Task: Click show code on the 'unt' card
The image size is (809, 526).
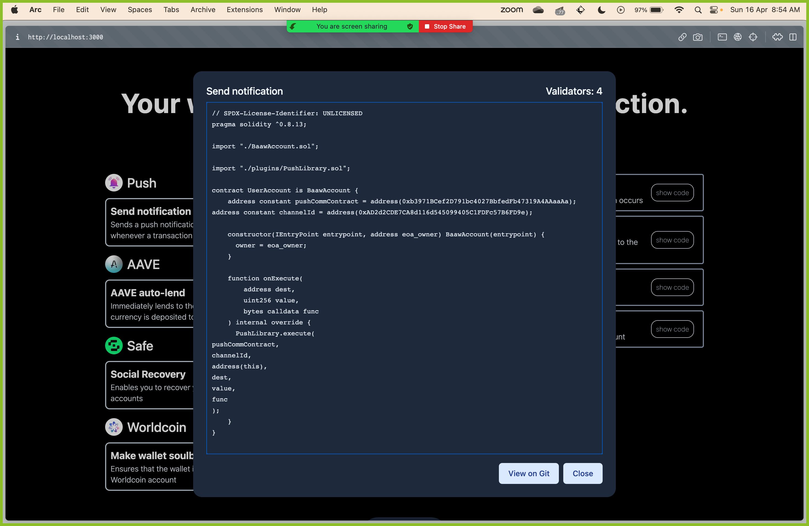Action: pyautogui.click(x=672, y=329)
